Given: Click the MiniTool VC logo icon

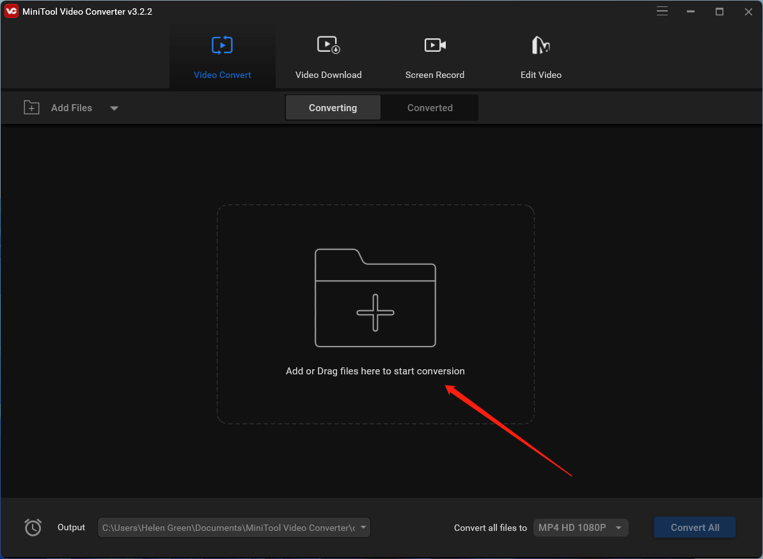Looking at the screenshot, I should click(11, 11).
